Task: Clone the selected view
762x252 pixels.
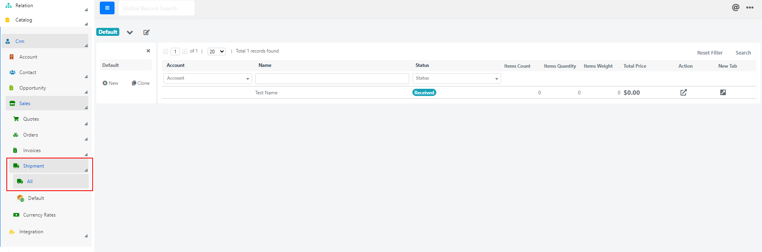Action: click(x=141, y=83)
